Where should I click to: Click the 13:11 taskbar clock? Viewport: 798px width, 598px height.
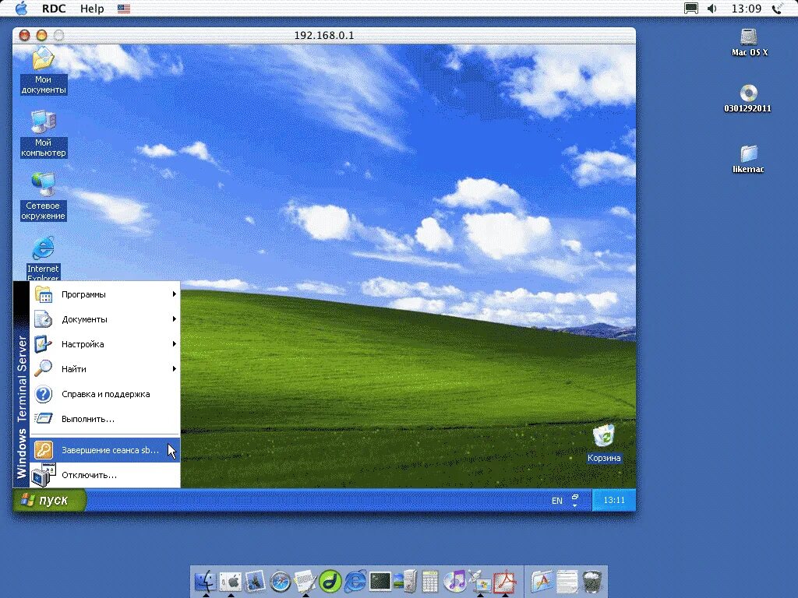[614, 501]
